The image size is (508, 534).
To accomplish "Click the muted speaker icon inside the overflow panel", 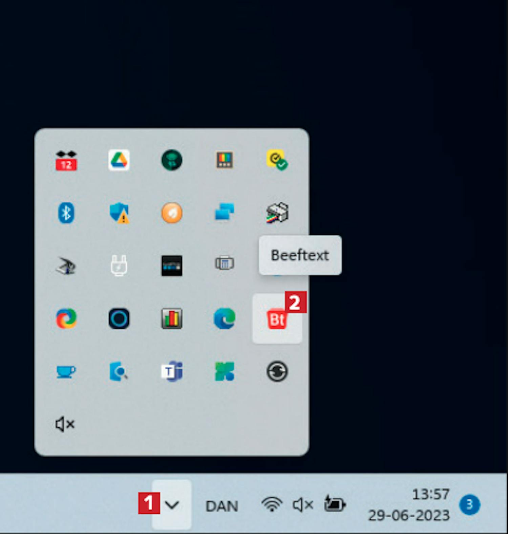I will (x=65, y=424).
